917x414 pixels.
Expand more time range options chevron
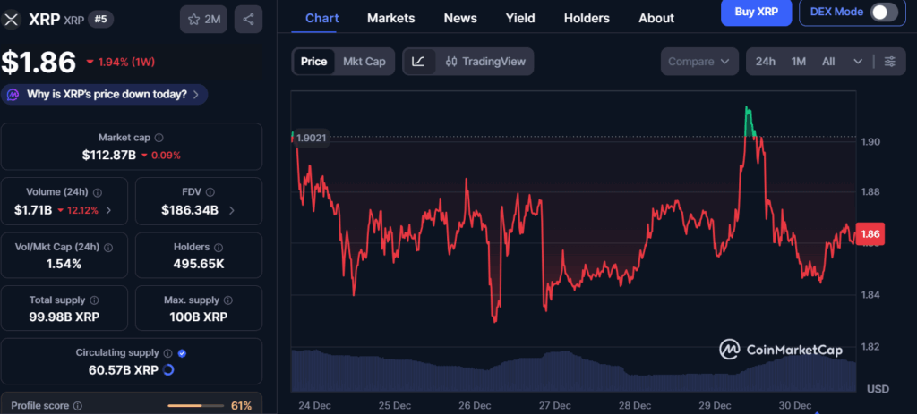(x=858, y=62)
